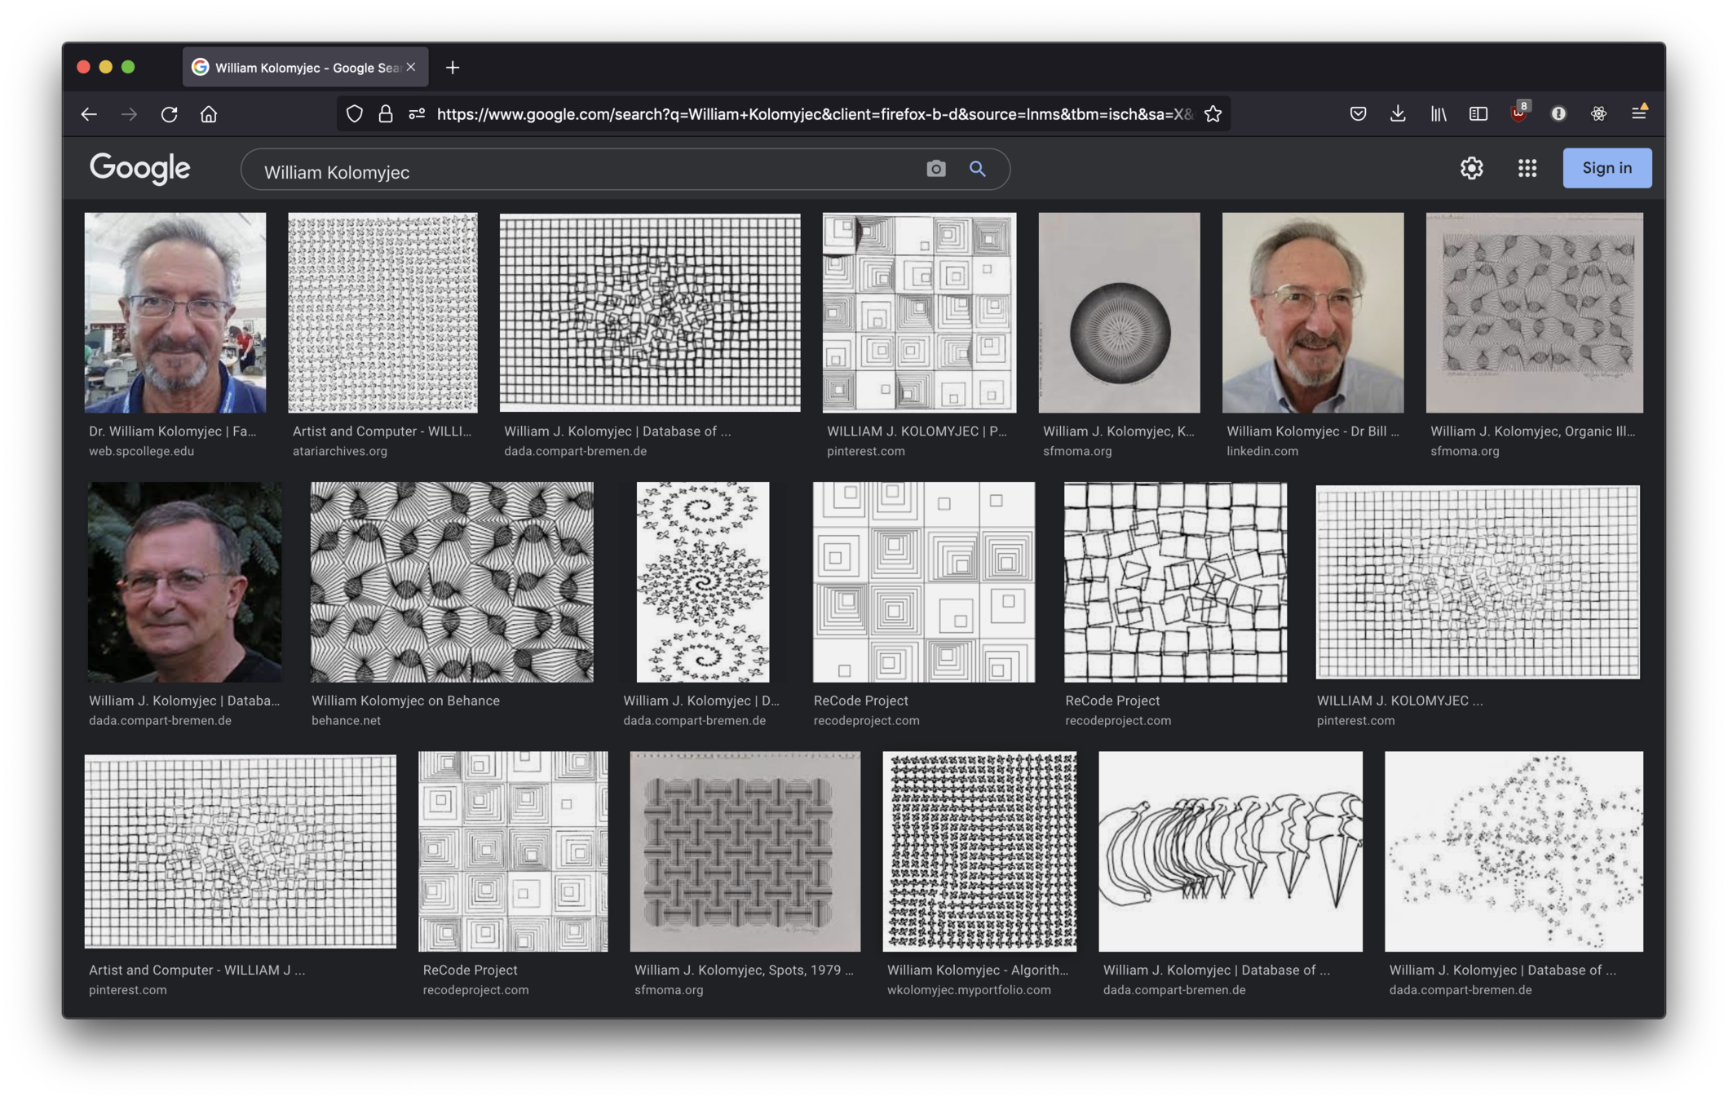
Task: Select the William Kolomyjec Google Search tab
Action: click(298, 68)
